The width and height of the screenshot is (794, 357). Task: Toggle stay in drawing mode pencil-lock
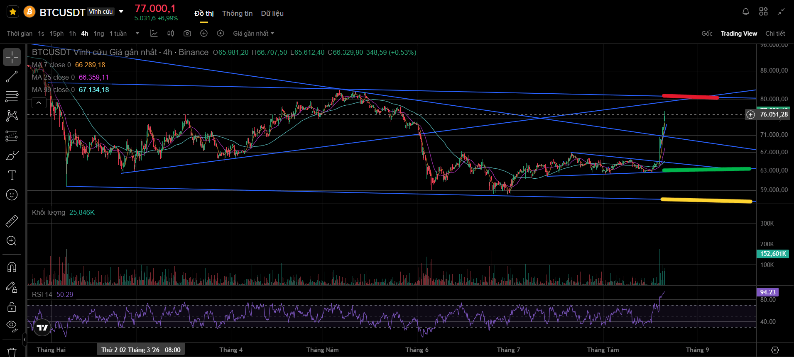tap(12, 287)
